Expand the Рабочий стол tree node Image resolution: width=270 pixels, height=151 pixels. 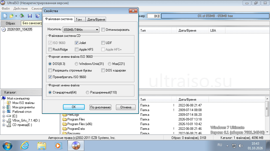click(4, 112)
